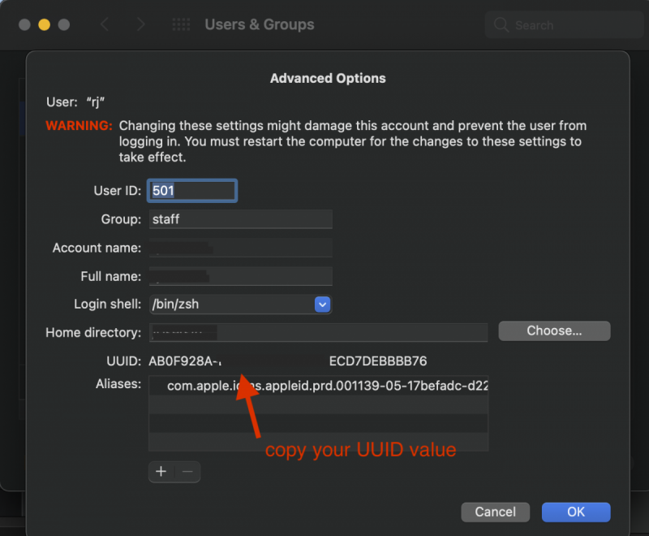Image resolution: width=649 pixels, height=536 pixels.
Task: Cancel the Advanced Options dialog
Action: 495,512
